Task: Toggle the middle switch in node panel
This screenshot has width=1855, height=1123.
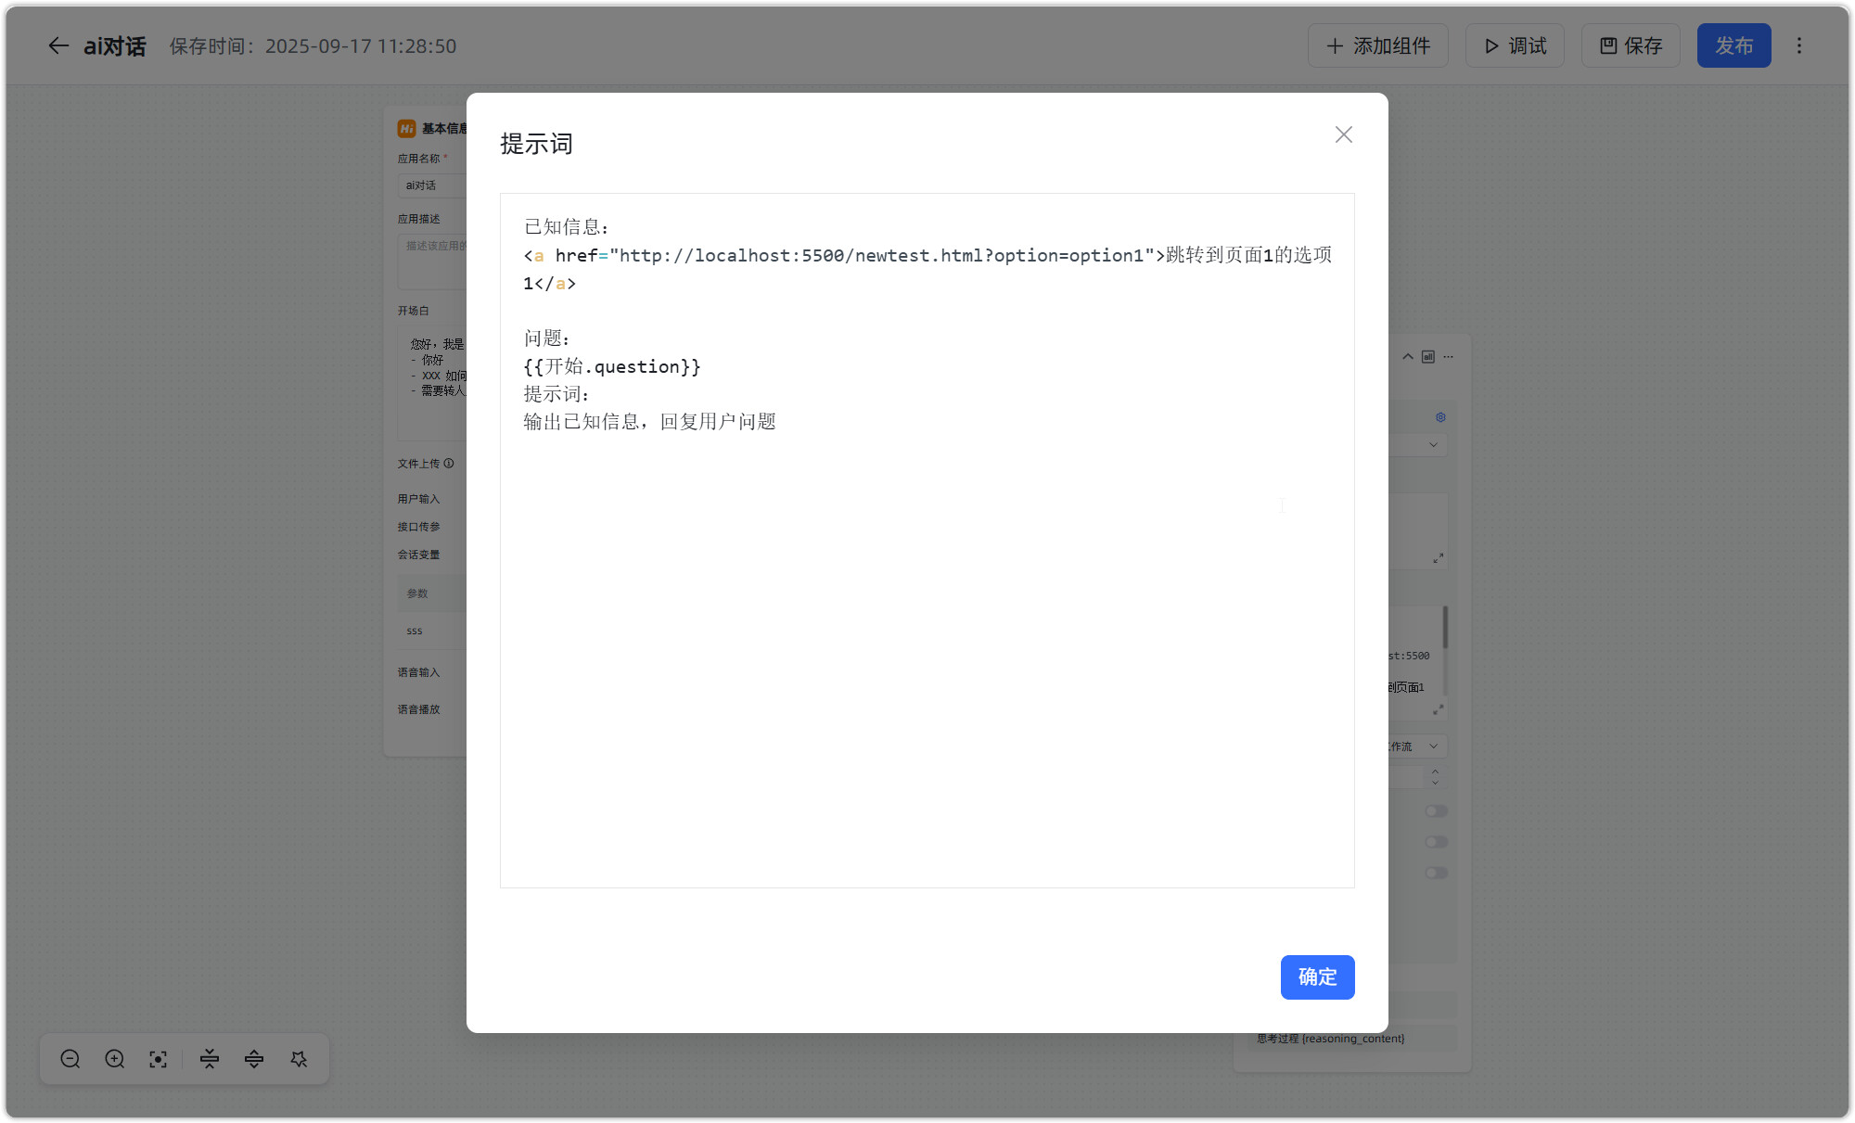Action: pos(1436,842)
